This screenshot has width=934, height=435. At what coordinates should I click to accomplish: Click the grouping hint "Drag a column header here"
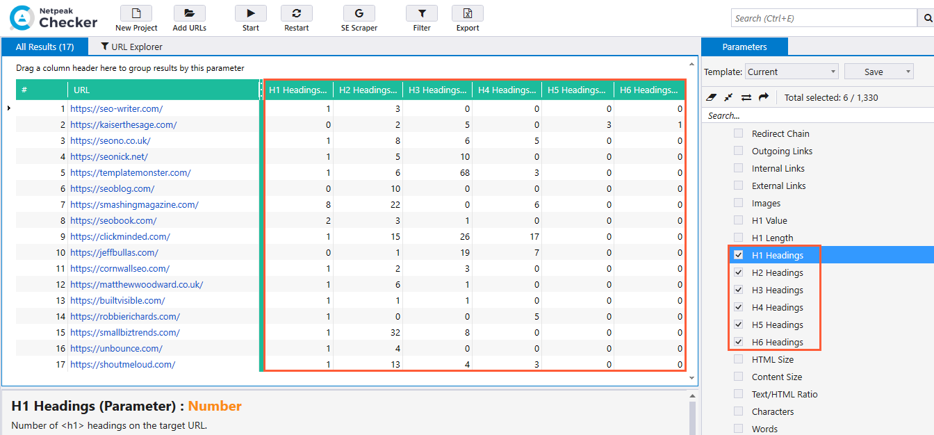pyautogui.click(x=130, y=68)
